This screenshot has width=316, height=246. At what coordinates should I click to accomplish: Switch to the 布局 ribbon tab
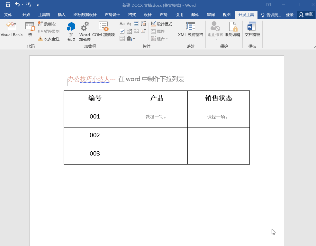(x=163, y=15)
